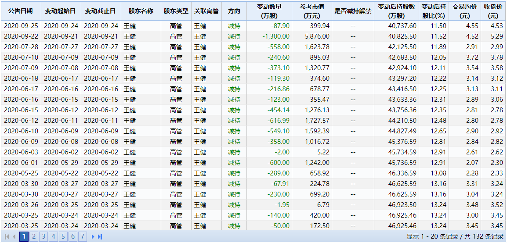Select the market value 1,623.78
Screen dimensions: 507x243
pos(317,47)
